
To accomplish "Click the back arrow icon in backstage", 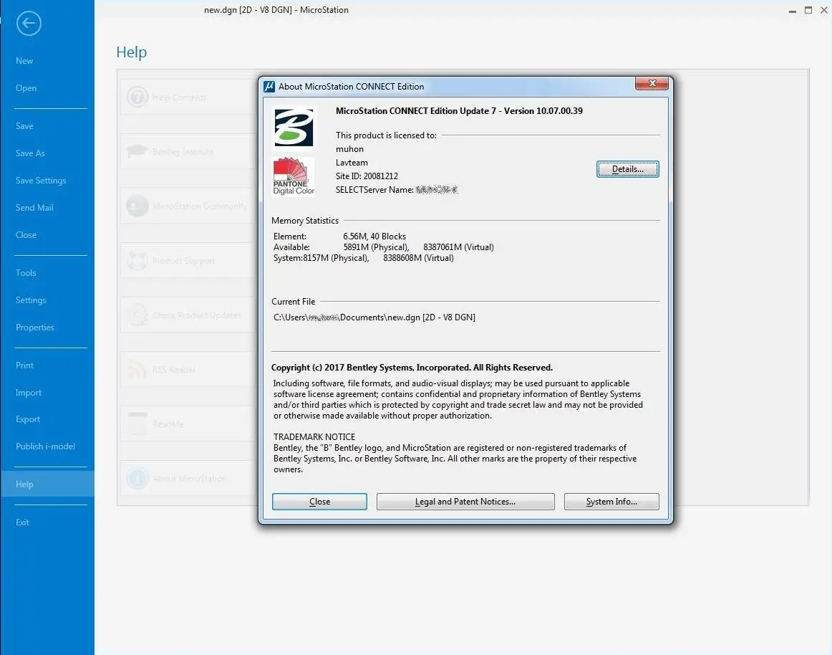I will pos(29,24).
